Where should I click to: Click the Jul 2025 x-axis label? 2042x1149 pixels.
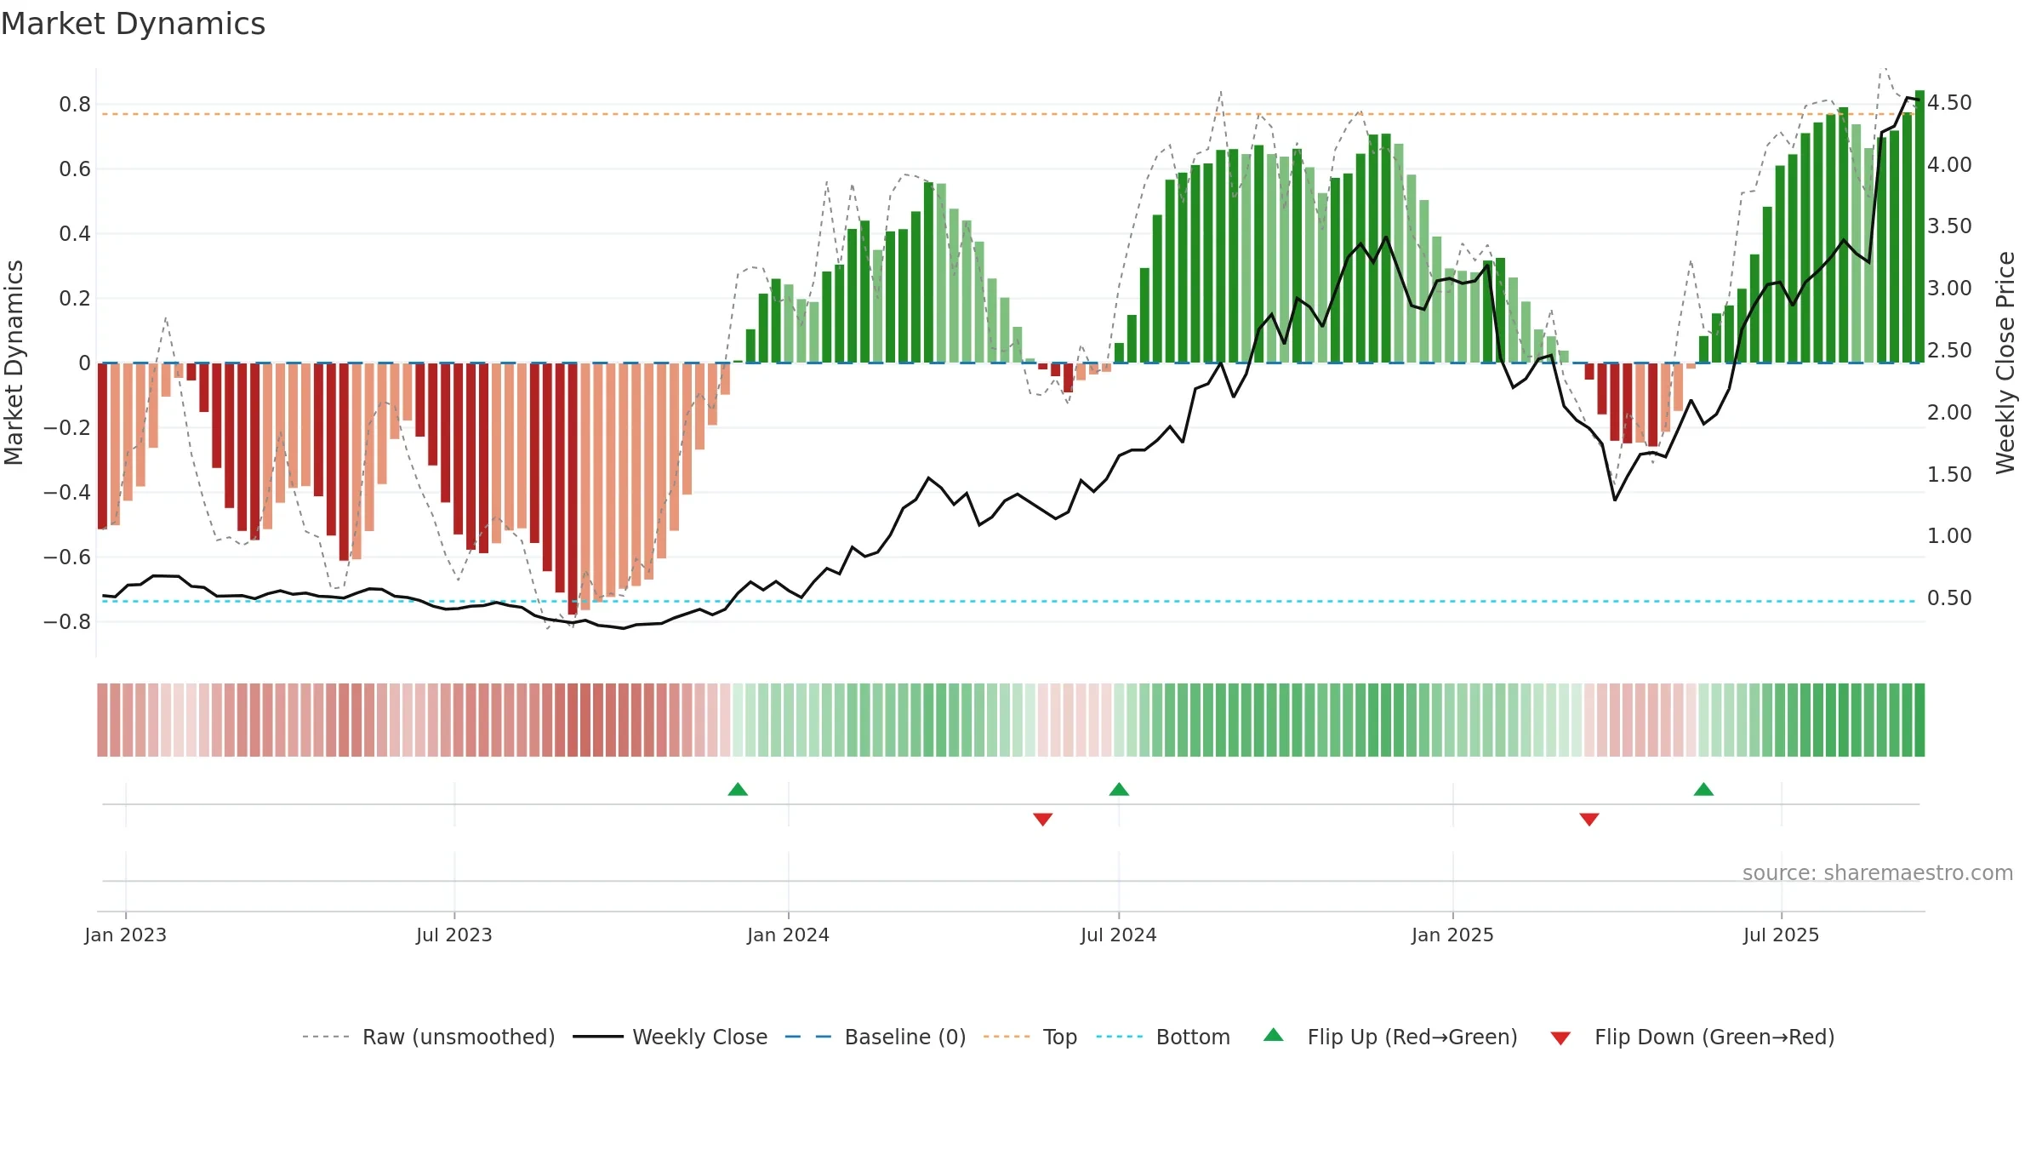pos(1782,935)
